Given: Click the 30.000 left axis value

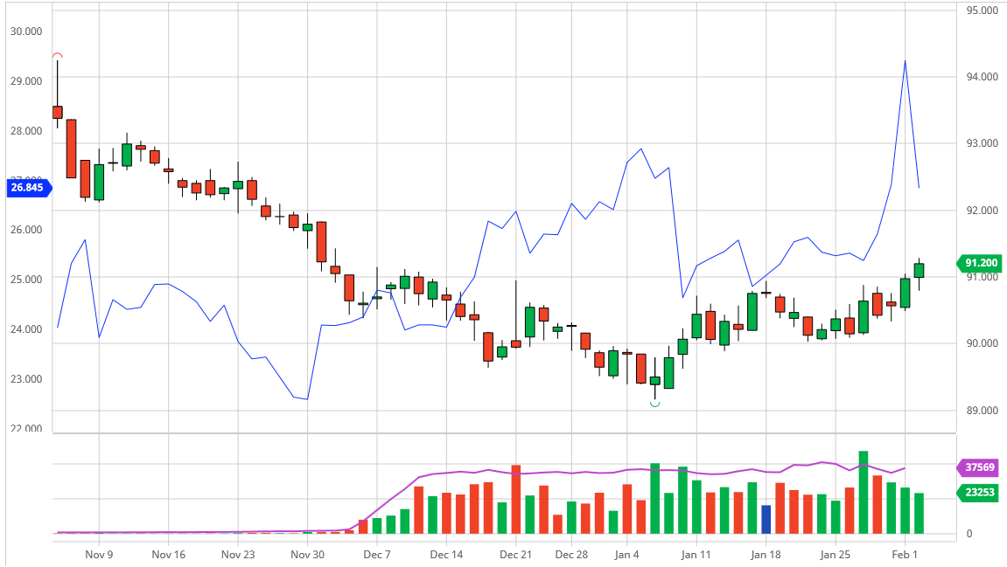Looking at the screenshot, I should click(x=26, y=31).
